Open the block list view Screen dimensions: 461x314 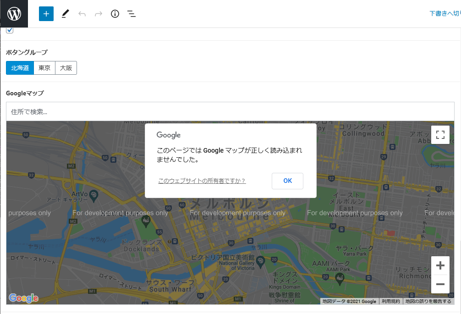(x=132, y=14)
